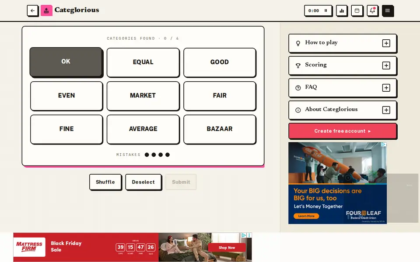Expand the Scoring section
The width and height of the screenshot is (420, 262).
pos(343,65)
